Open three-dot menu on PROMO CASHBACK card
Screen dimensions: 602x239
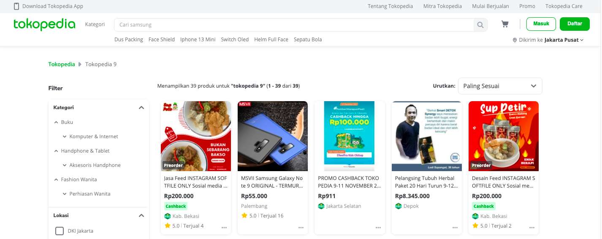pos(378,228)
